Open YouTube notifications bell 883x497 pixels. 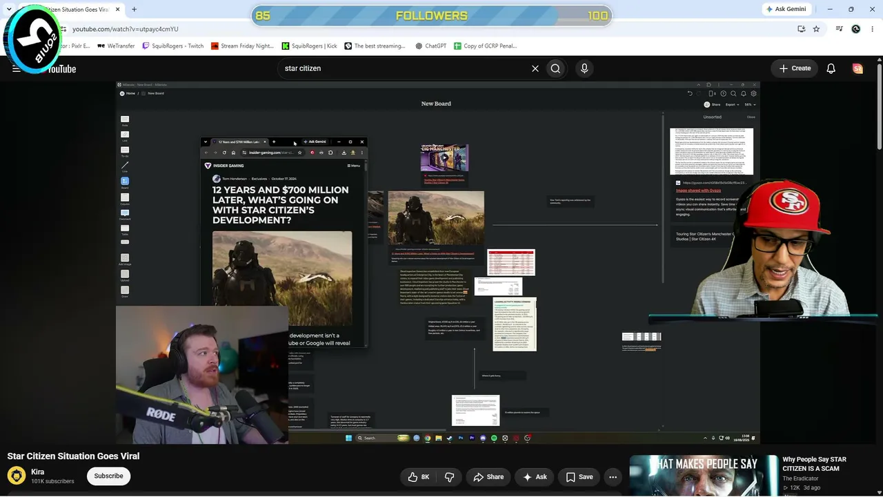tap(831, 68)
